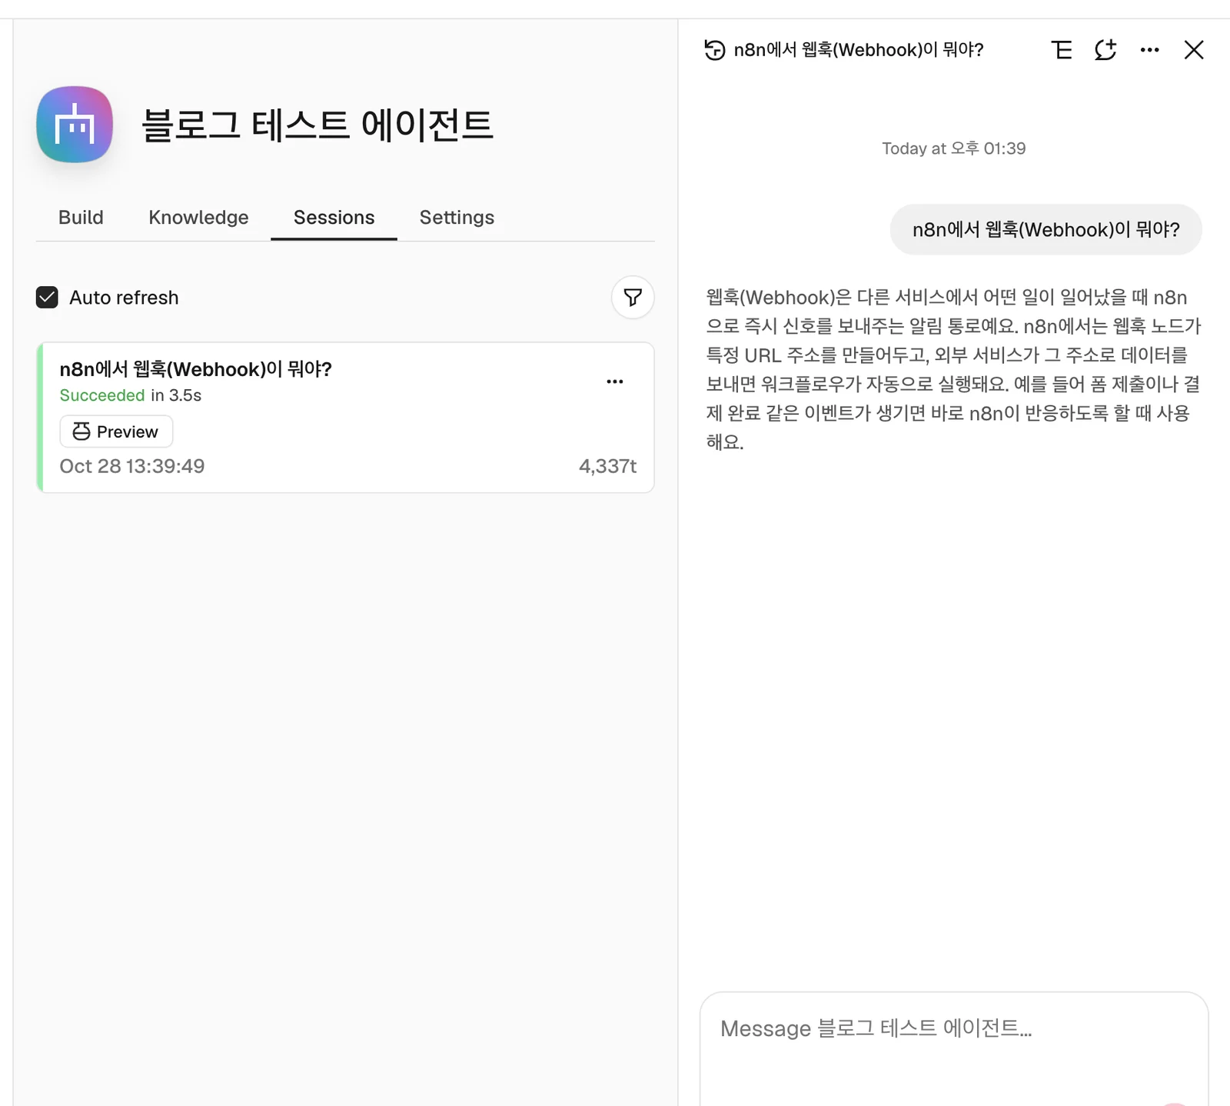
Task: Click the agent avatar robot icon
Action: click(75, 125)
